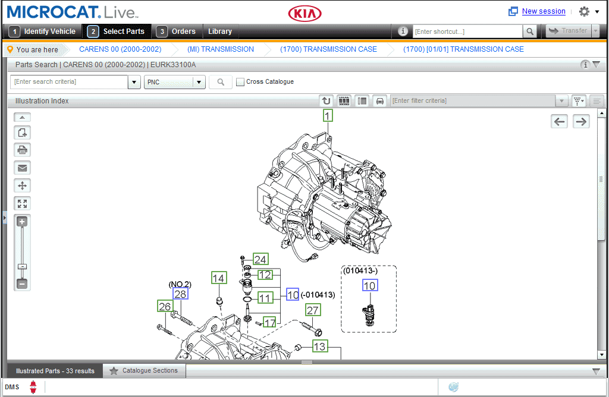Select the filmstrip thumbnail view icon
This screenshot has height=397, width=609.
pos(344,100)
